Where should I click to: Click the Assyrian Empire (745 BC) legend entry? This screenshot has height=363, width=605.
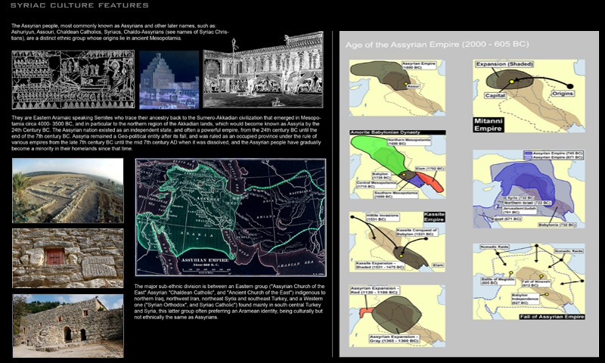click(x=554, y=154)
